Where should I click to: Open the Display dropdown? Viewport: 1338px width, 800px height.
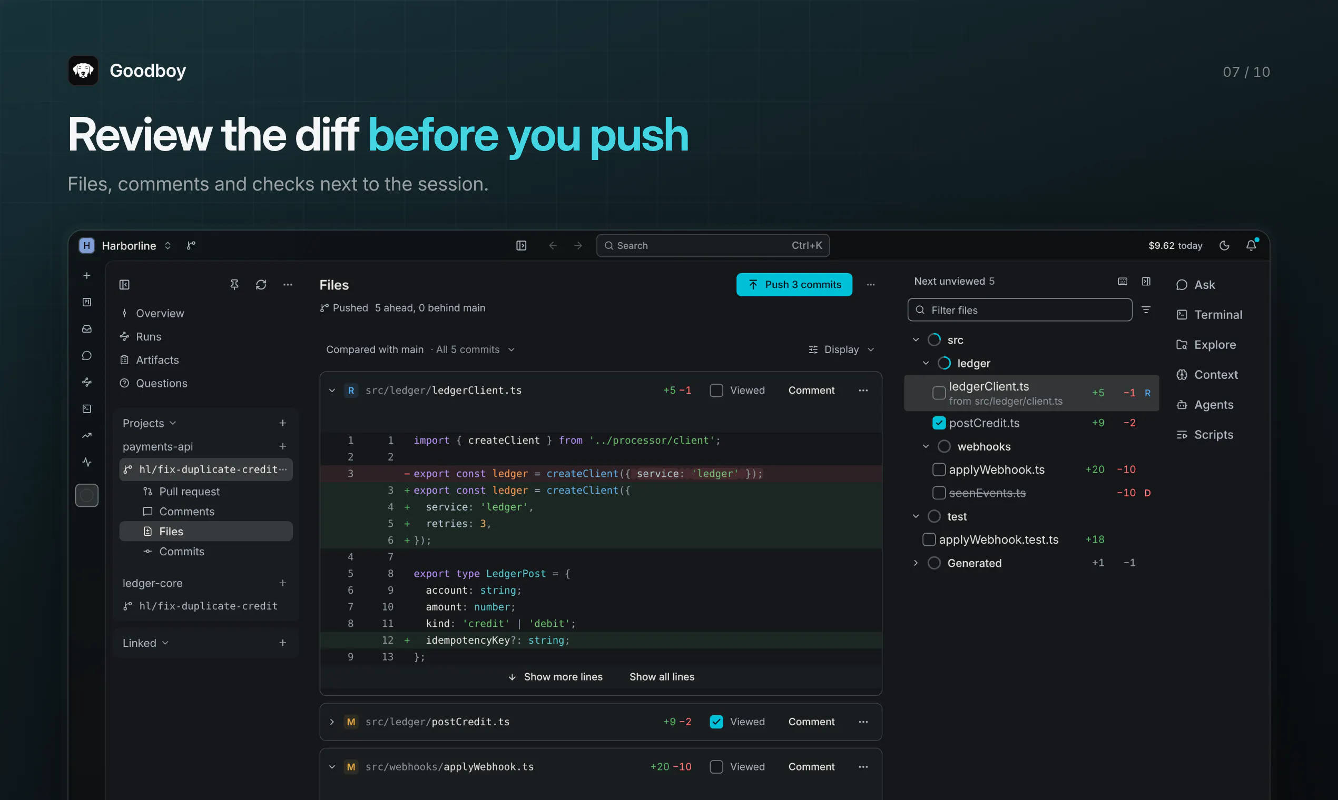pos(841,349)
